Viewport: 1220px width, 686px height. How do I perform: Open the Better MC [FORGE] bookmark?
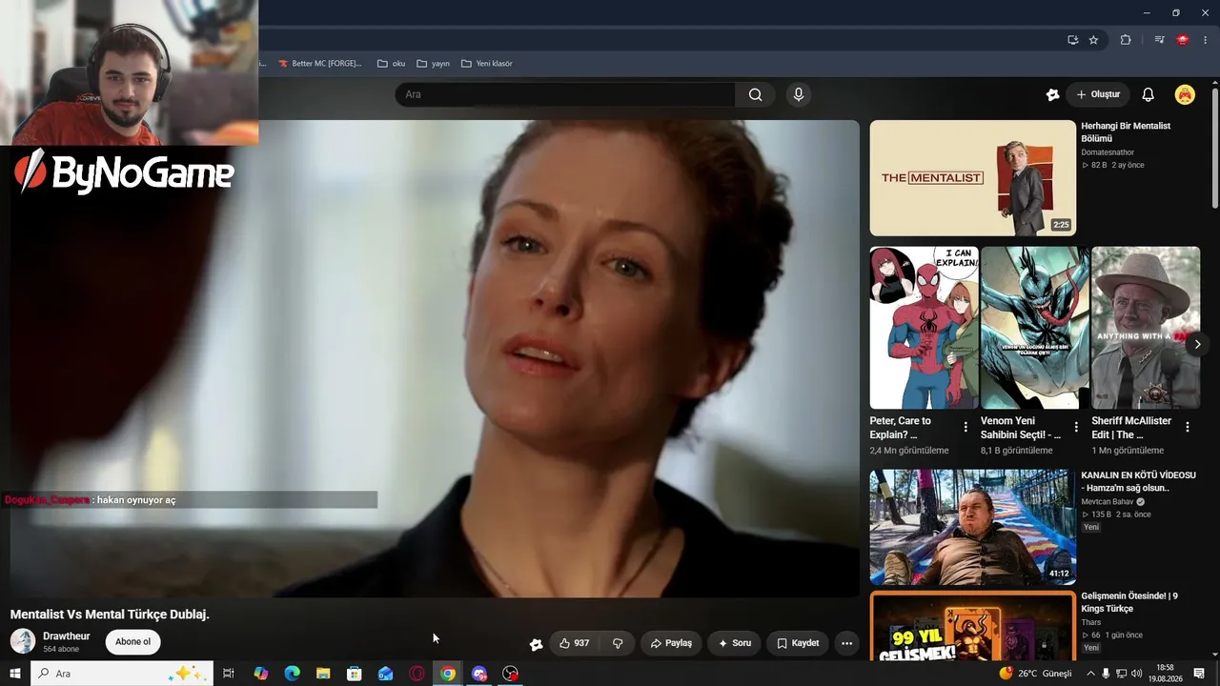(320, 64)
